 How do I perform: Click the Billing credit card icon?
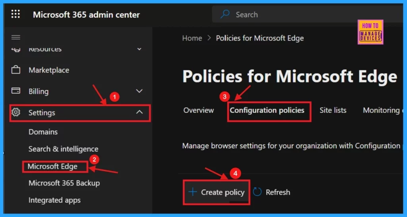[x=16, y=91]
